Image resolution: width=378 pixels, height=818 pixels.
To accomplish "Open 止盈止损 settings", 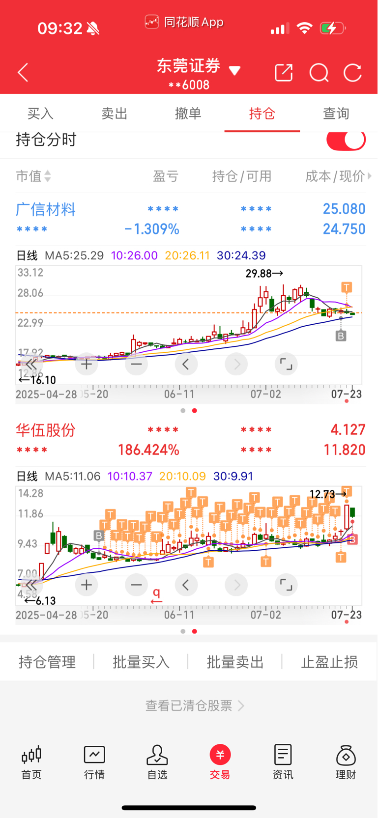I will 329,662.
